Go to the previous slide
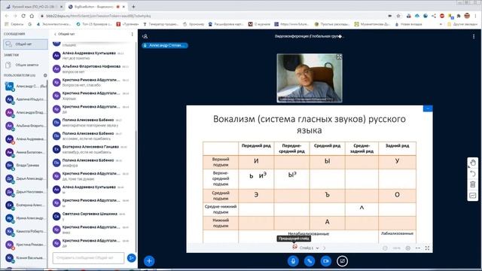The width and height of the screenshot is (482, 271). pos(294,247)
